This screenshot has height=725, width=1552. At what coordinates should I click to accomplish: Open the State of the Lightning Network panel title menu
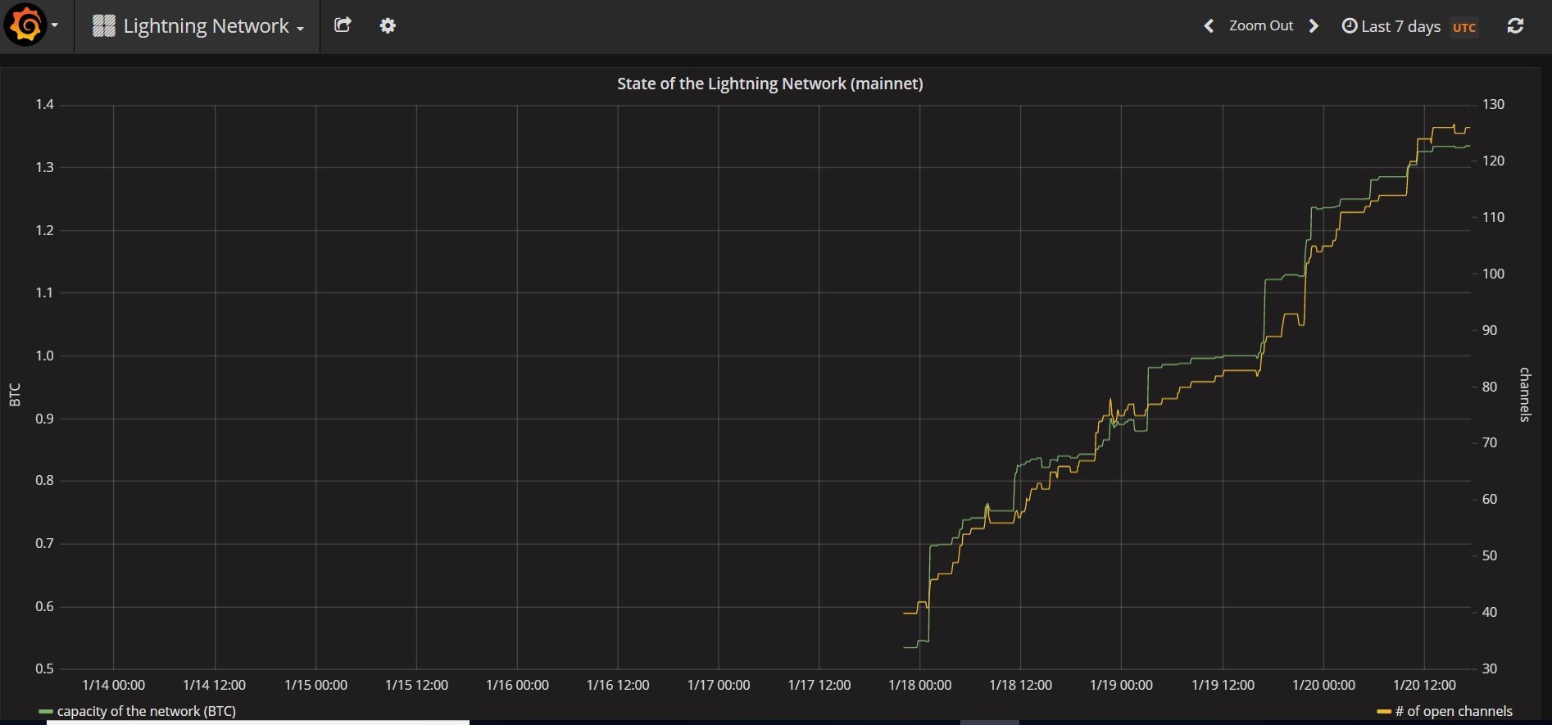(769, 84)
